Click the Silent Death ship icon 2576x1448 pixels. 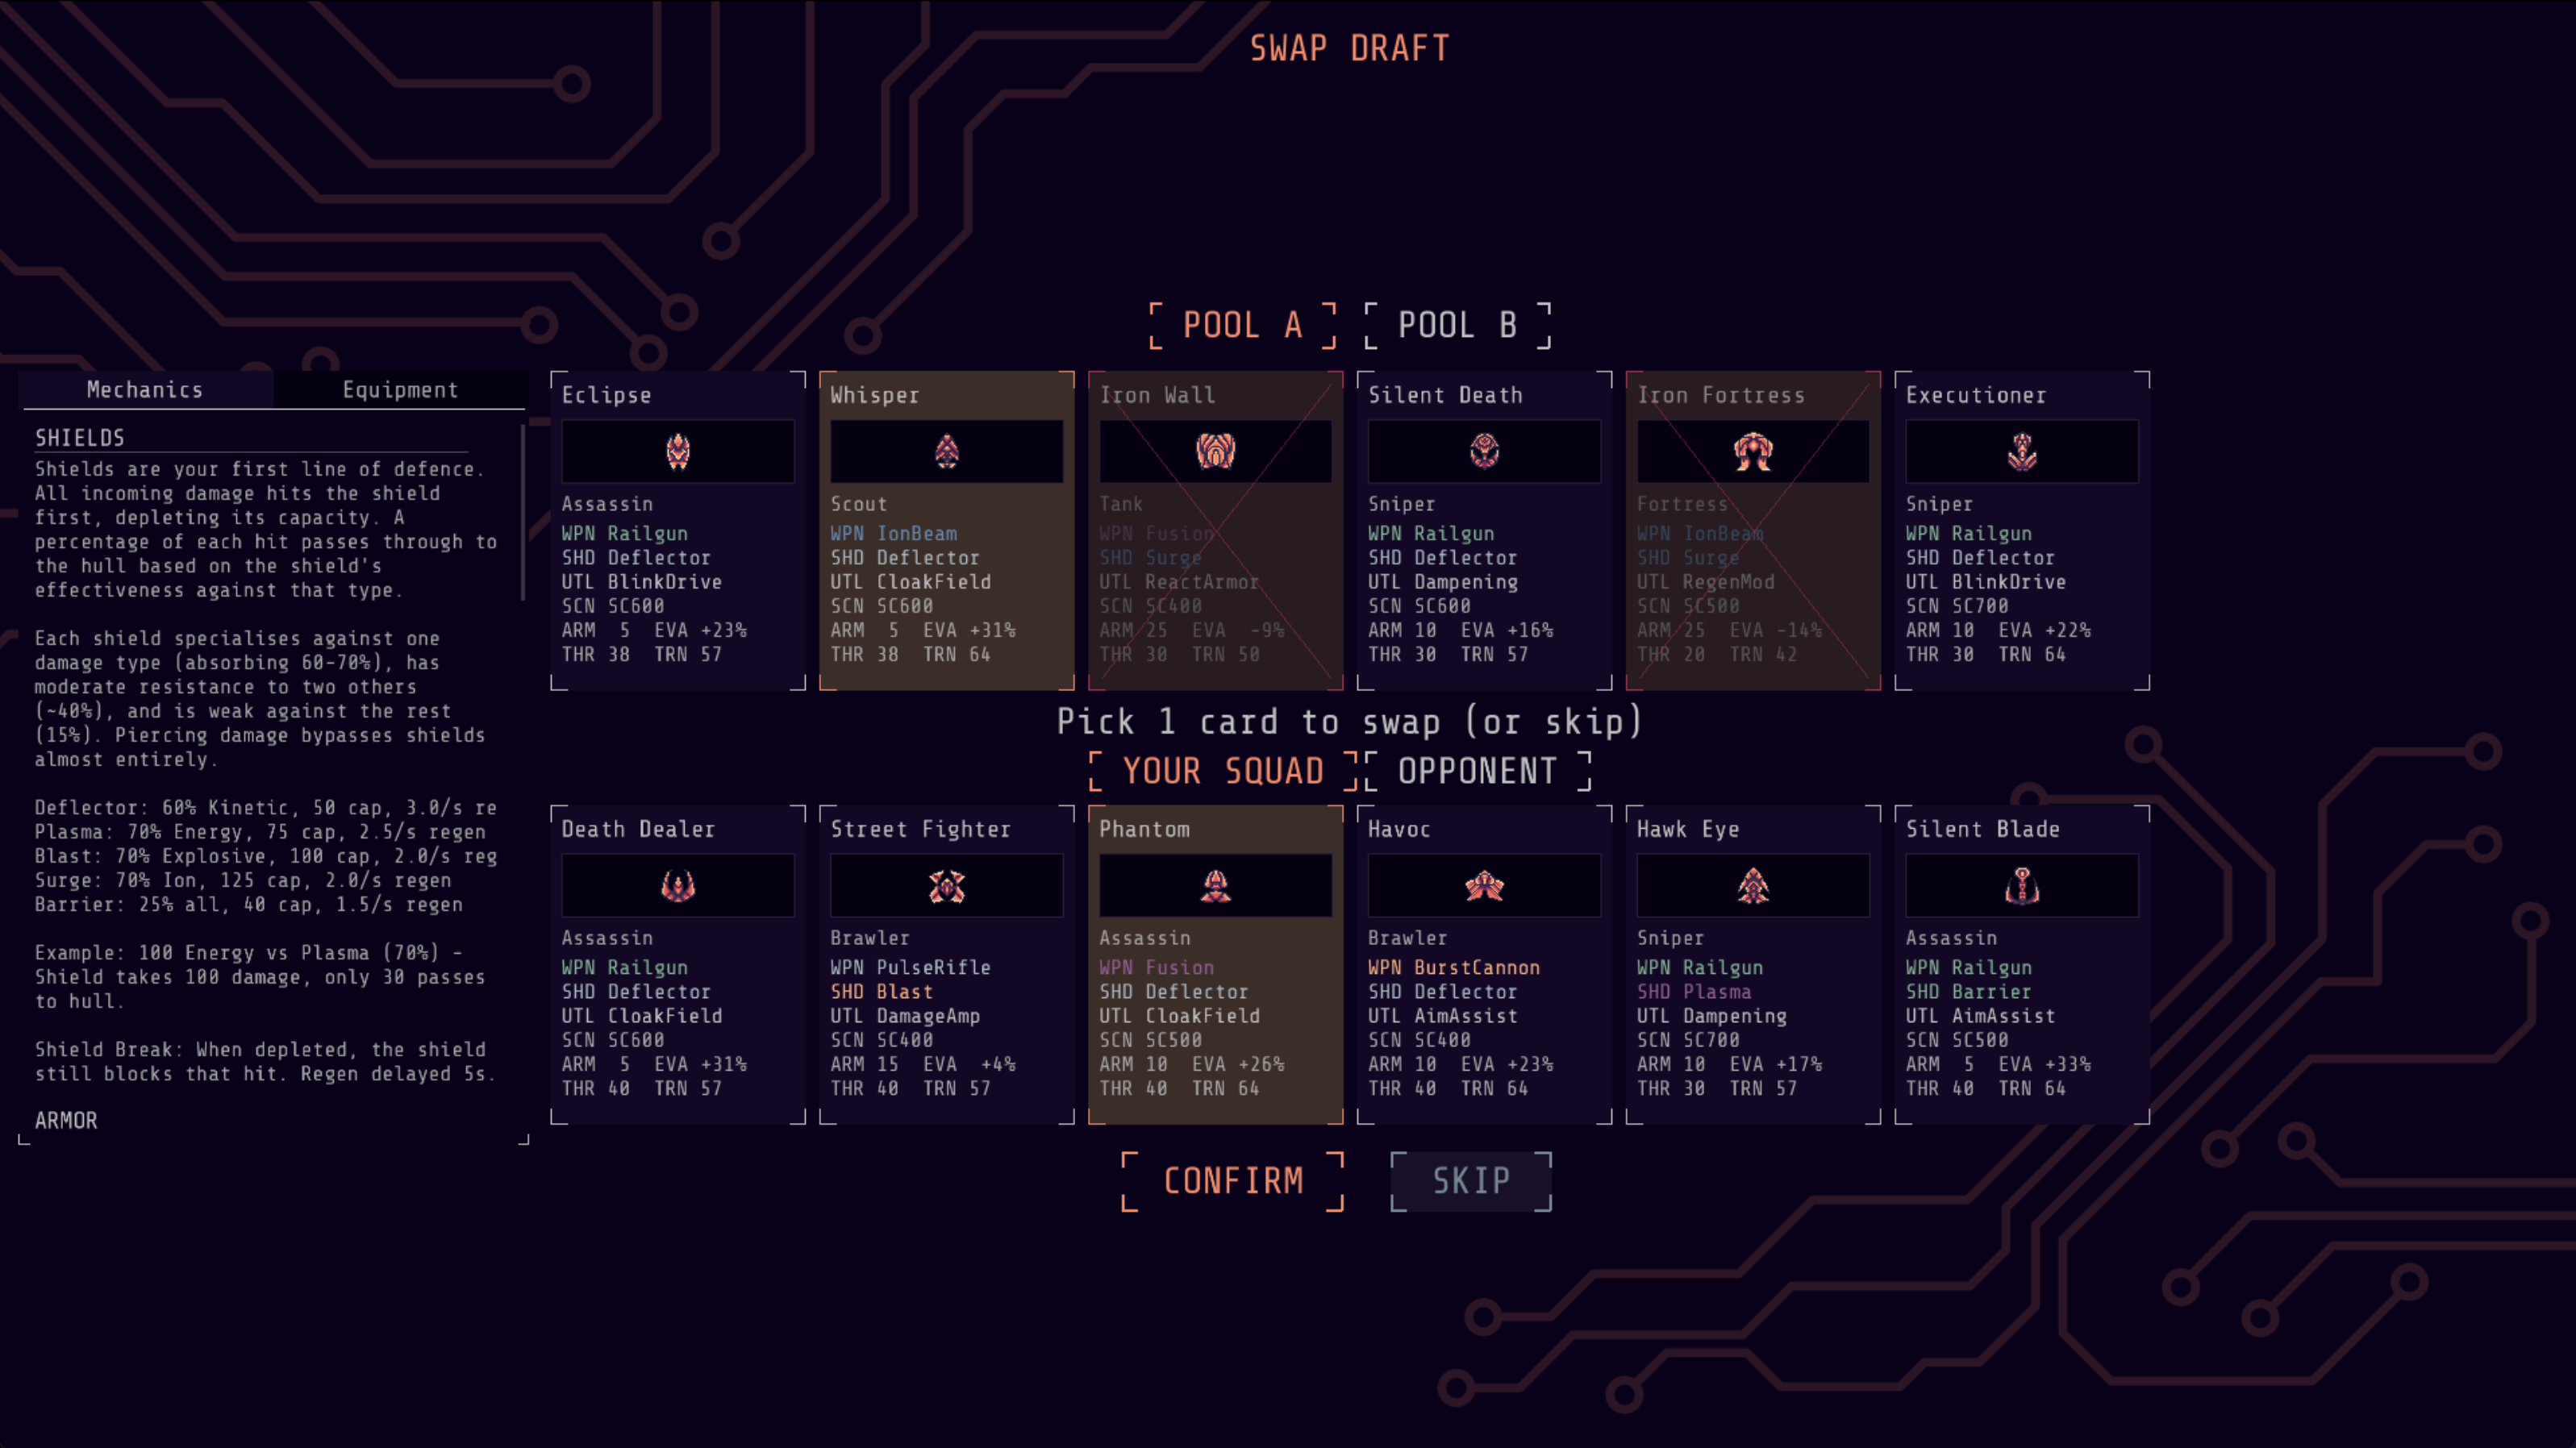tap(1484, 452)
